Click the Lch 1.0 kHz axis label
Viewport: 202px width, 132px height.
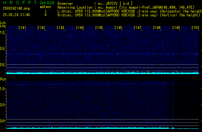(x=2, y=33)
